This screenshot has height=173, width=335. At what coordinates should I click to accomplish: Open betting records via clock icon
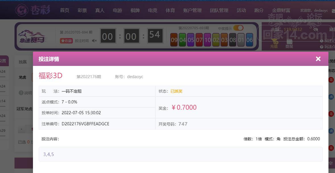[x=322, y=41]
